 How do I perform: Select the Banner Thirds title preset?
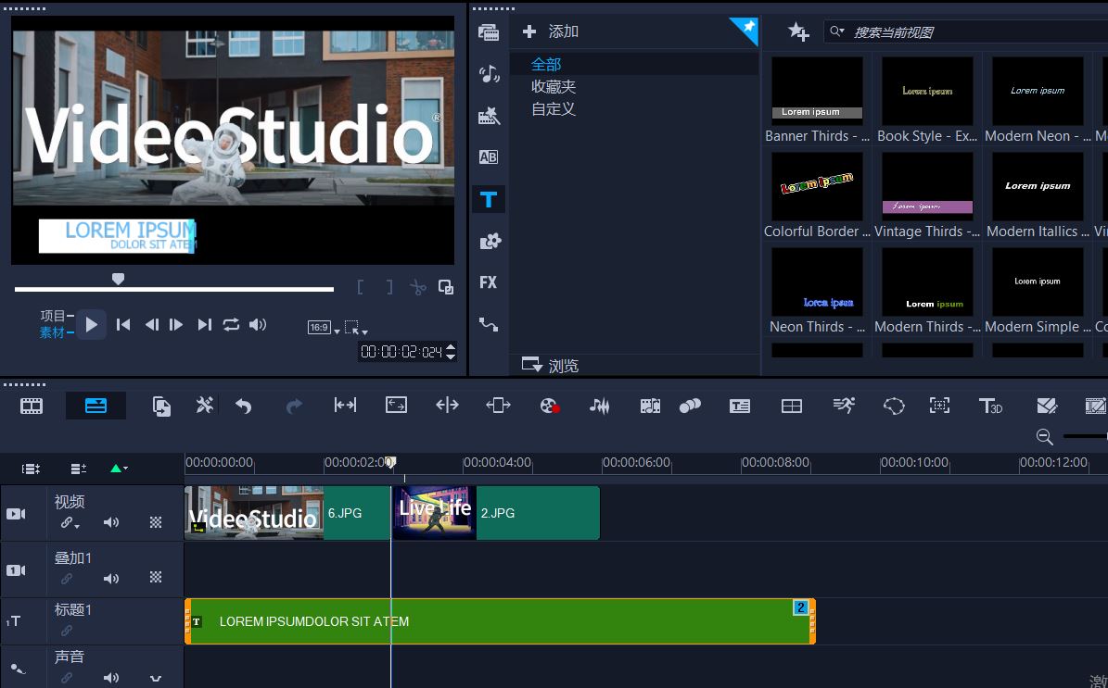817,100
